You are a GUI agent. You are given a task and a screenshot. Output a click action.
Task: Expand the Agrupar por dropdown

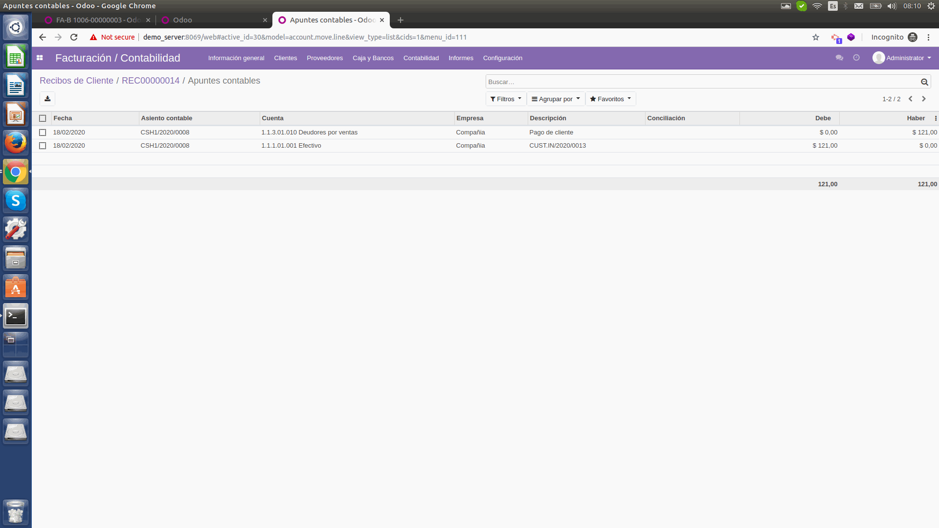tap(556, 99)
